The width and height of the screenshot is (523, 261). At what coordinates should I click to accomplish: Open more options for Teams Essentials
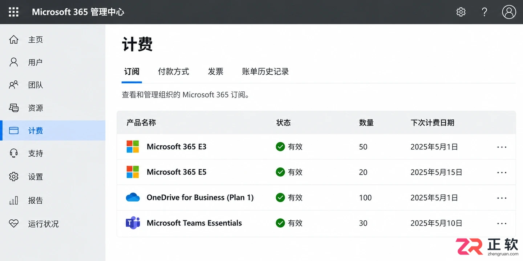pos(502,223)
